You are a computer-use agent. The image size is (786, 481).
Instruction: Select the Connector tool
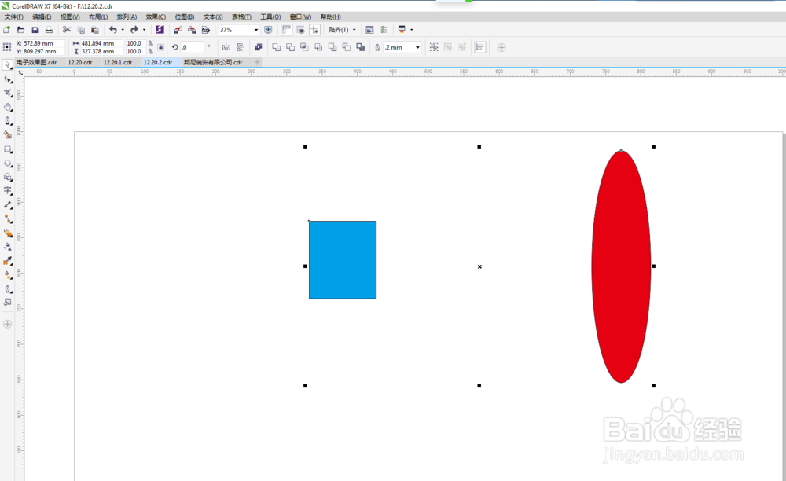point(8,219)
